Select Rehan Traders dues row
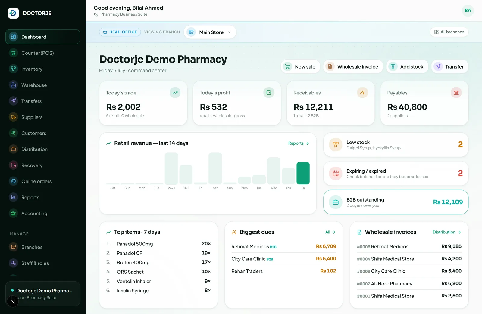 pos(284,271)
